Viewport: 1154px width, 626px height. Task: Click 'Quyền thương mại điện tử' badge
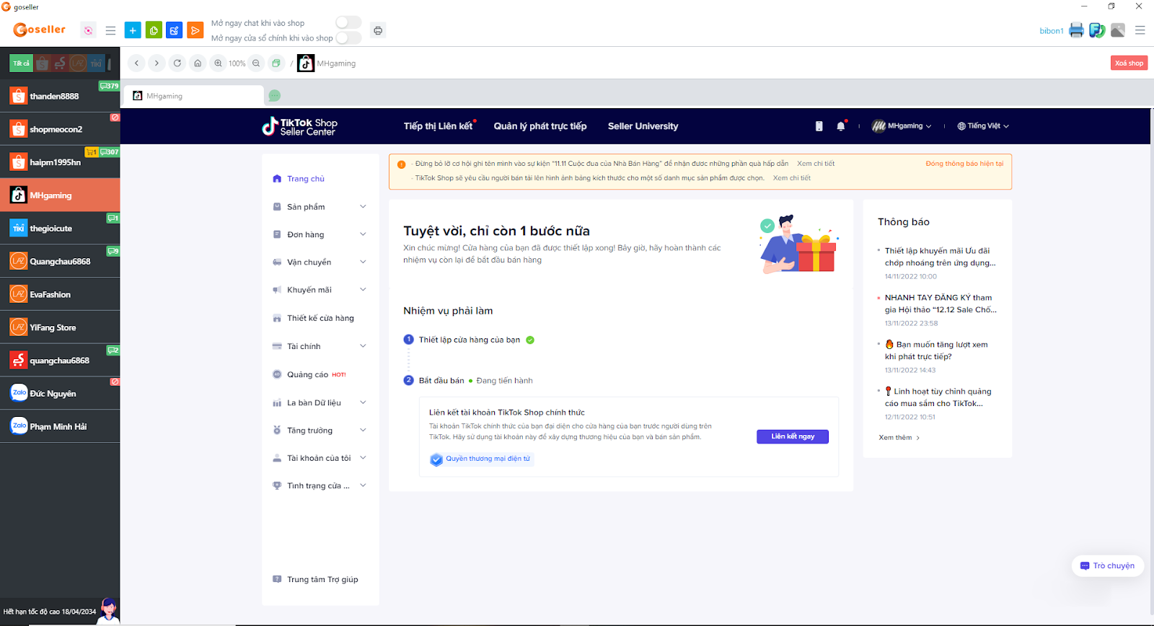click(481, 459)
